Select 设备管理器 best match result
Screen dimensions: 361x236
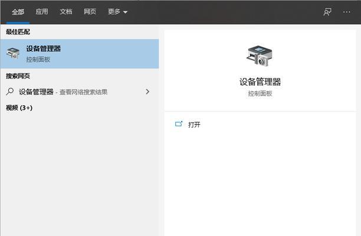(80, 54)
